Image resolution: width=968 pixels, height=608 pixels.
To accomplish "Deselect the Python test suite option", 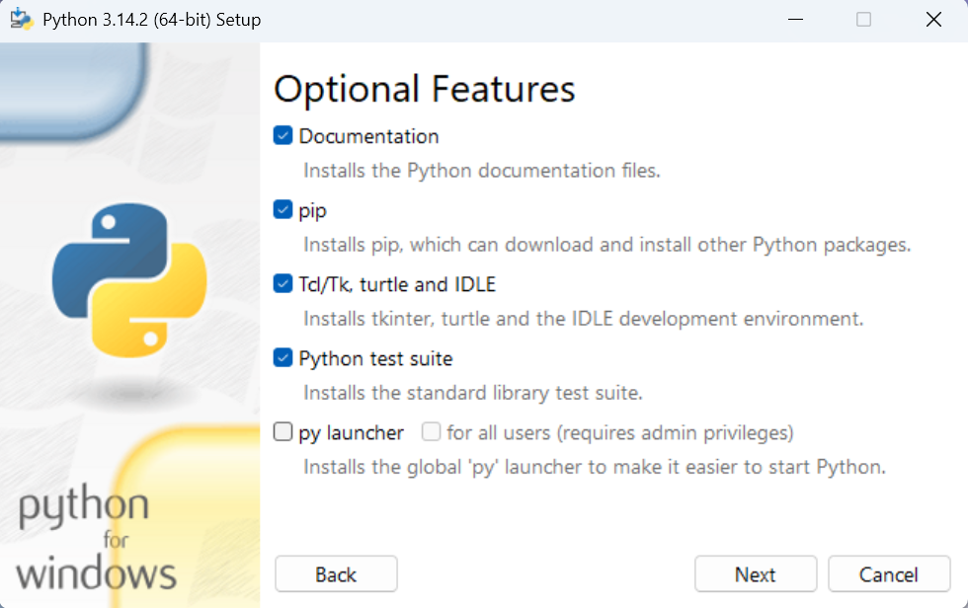I will (x=283, y=358).
